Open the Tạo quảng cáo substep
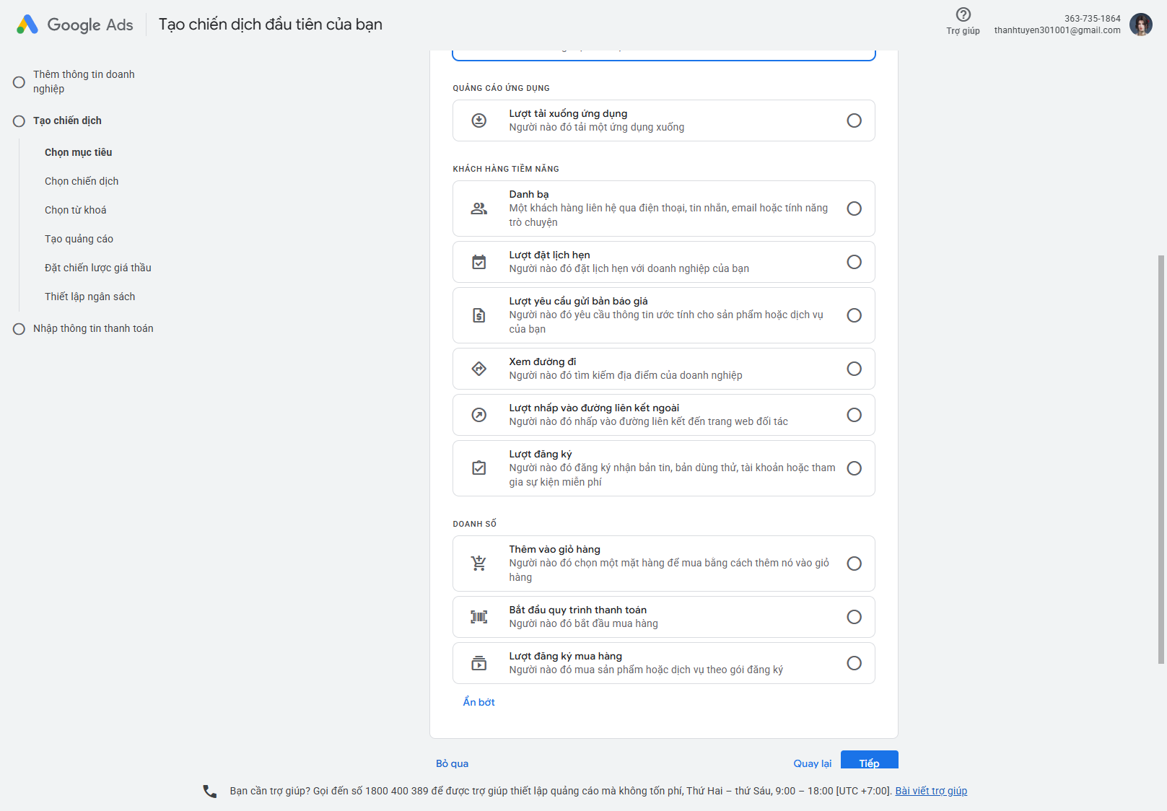Viewport: 1167px width, 811px height. [x=79, y=239]
